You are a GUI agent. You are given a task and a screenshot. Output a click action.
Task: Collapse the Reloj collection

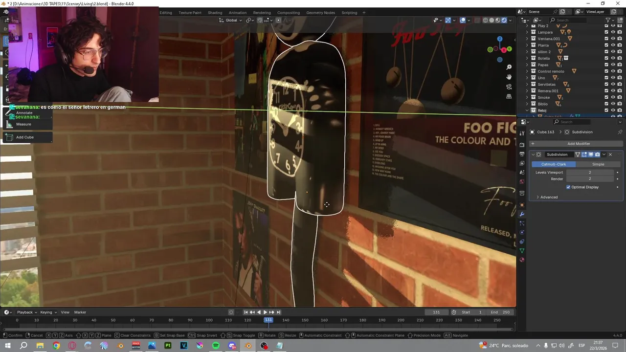527,110
